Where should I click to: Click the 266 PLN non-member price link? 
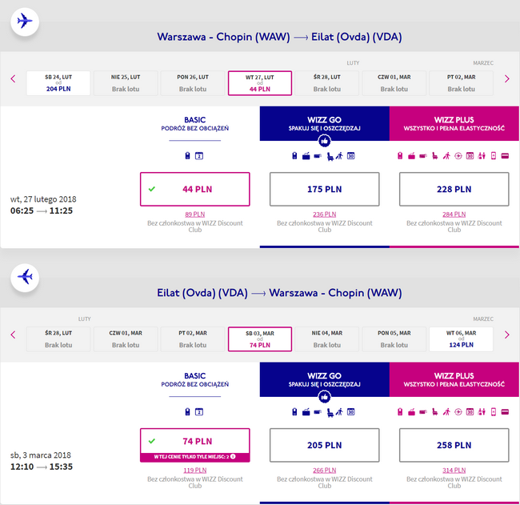click(x=324, y=470)
